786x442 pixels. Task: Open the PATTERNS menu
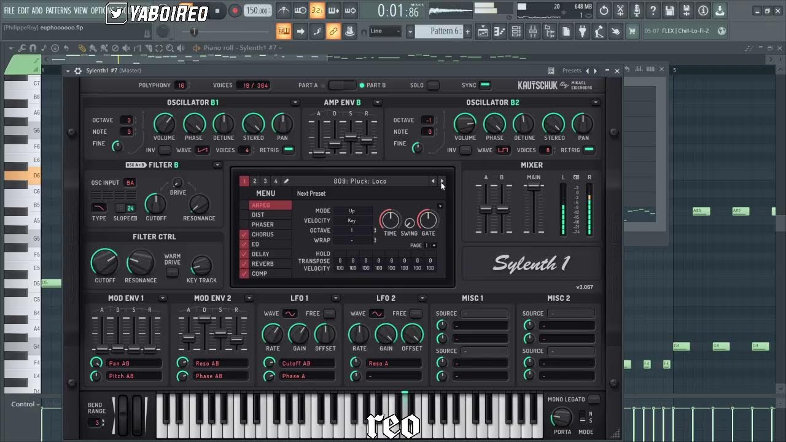pos(58,10)
